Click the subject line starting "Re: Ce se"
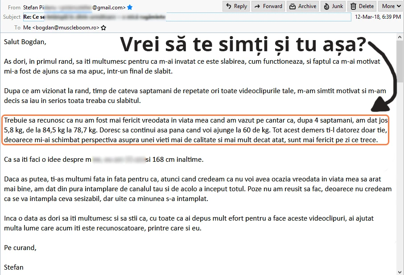The width and height of the screenshot is (404, 275). coord(187,17)
